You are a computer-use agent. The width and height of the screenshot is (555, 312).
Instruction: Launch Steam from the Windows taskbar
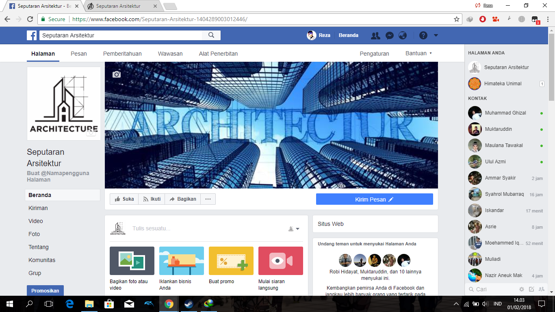click(x=189, y=303)
